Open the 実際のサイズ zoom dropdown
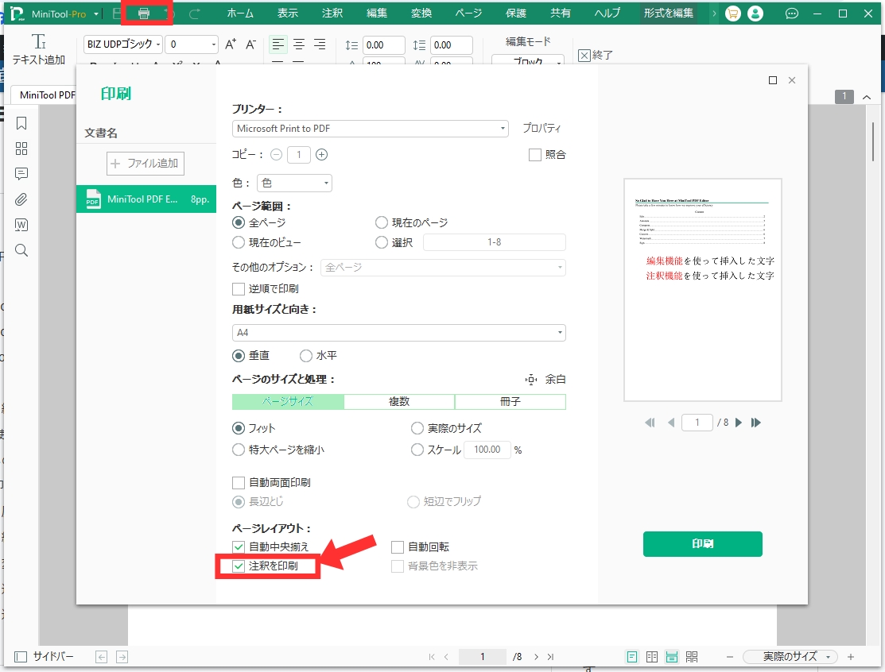This screenshot has height=672, width=885. pos(790,657)
